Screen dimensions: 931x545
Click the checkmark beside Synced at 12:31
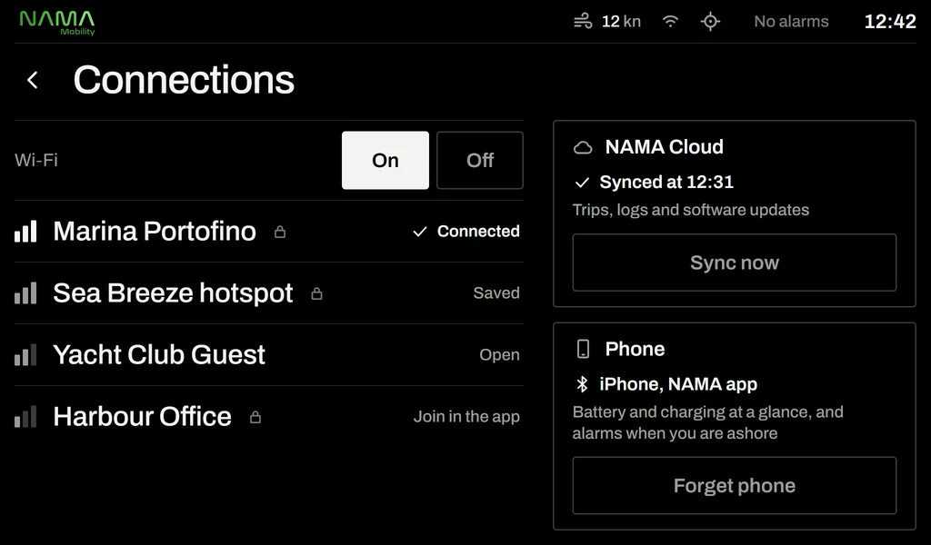coord(582,183)
